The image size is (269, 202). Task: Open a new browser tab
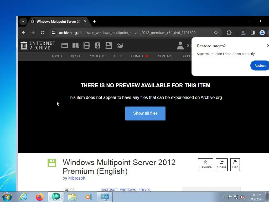[x=95, y=21]
